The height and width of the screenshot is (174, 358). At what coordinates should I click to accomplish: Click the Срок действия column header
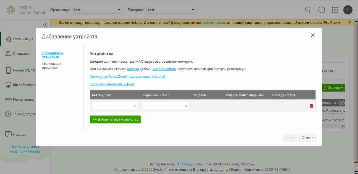pos(284,95)
